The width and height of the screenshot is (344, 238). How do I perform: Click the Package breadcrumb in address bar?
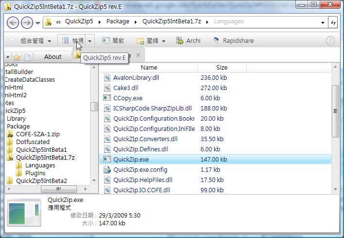119,21
